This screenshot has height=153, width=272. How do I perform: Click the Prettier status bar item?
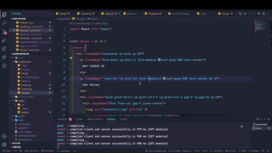pos(254,151)
